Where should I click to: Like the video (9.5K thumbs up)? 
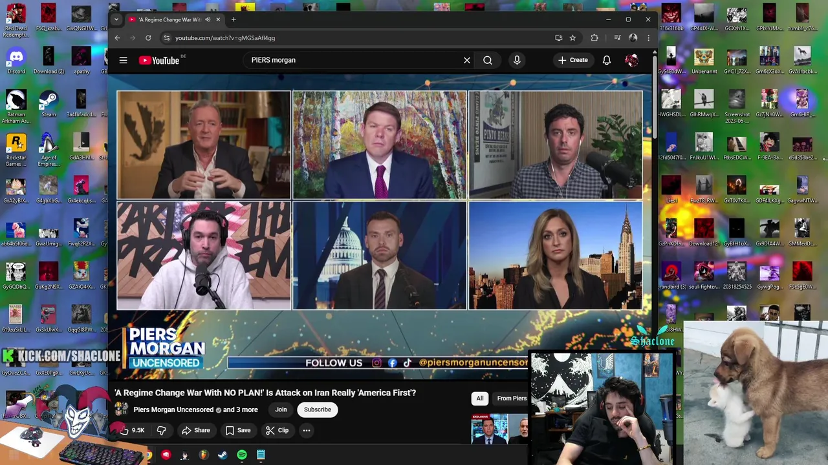click(132, 430)
